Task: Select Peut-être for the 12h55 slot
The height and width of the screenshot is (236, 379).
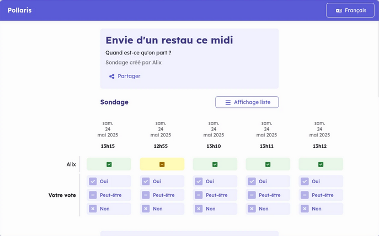Action: click(x=162, y=195)
